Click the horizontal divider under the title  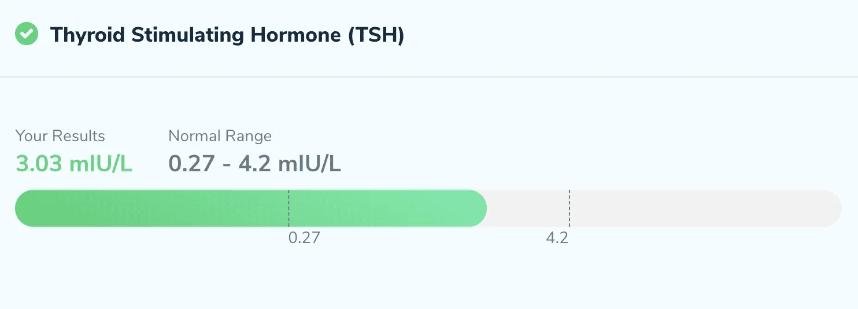(x=429, y=76)
